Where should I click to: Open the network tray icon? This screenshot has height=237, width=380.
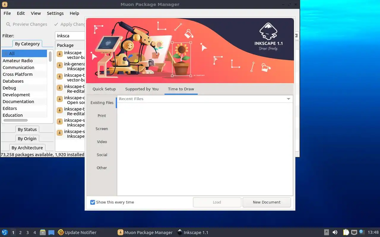tap(354, 233)
